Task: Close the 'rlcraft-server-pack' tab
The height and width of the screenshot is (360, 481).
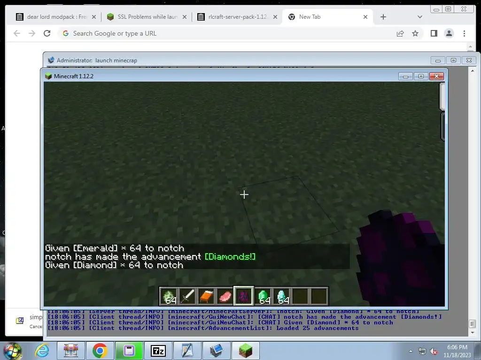Action: 275,17
